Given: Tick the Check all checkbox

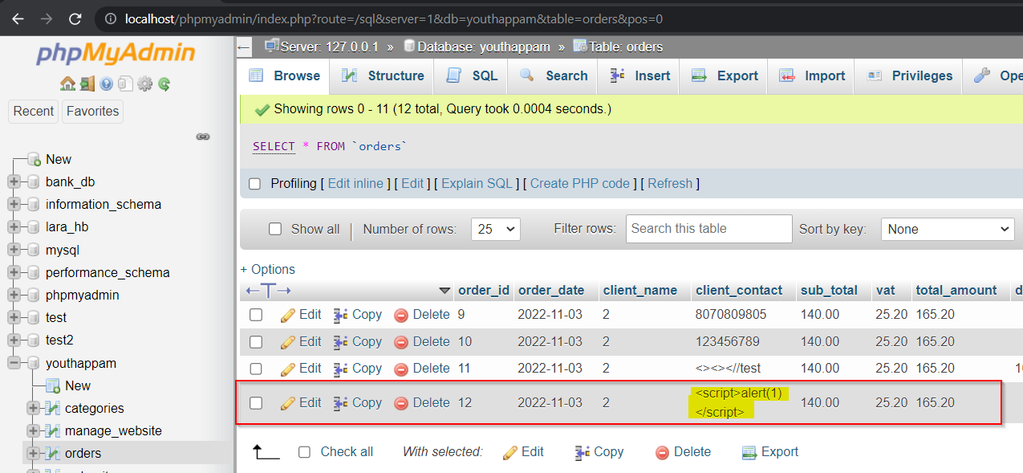Looking at the screenshot, I should [304, 452].
